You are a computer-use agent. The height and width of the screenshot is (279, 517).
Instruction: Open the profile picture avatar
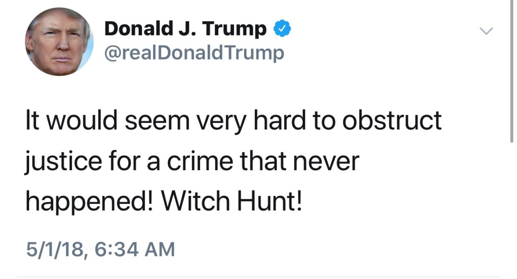(x=59, y=42)
